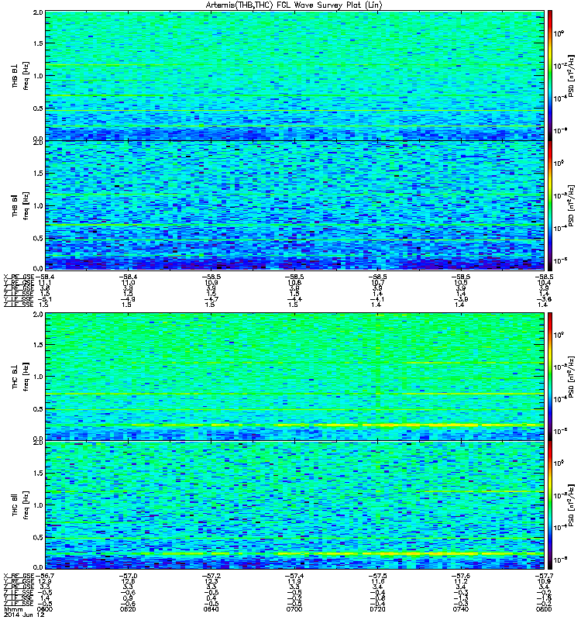Click the color bar beside the THB B⊥ panel

pyautogui.click(x=550, y=75)
